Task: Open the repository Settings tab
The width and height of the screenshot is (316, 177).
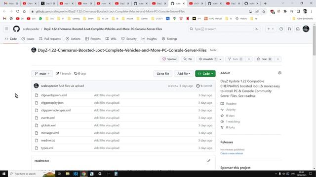Action: pyautogui.click(x=169, y=39)
